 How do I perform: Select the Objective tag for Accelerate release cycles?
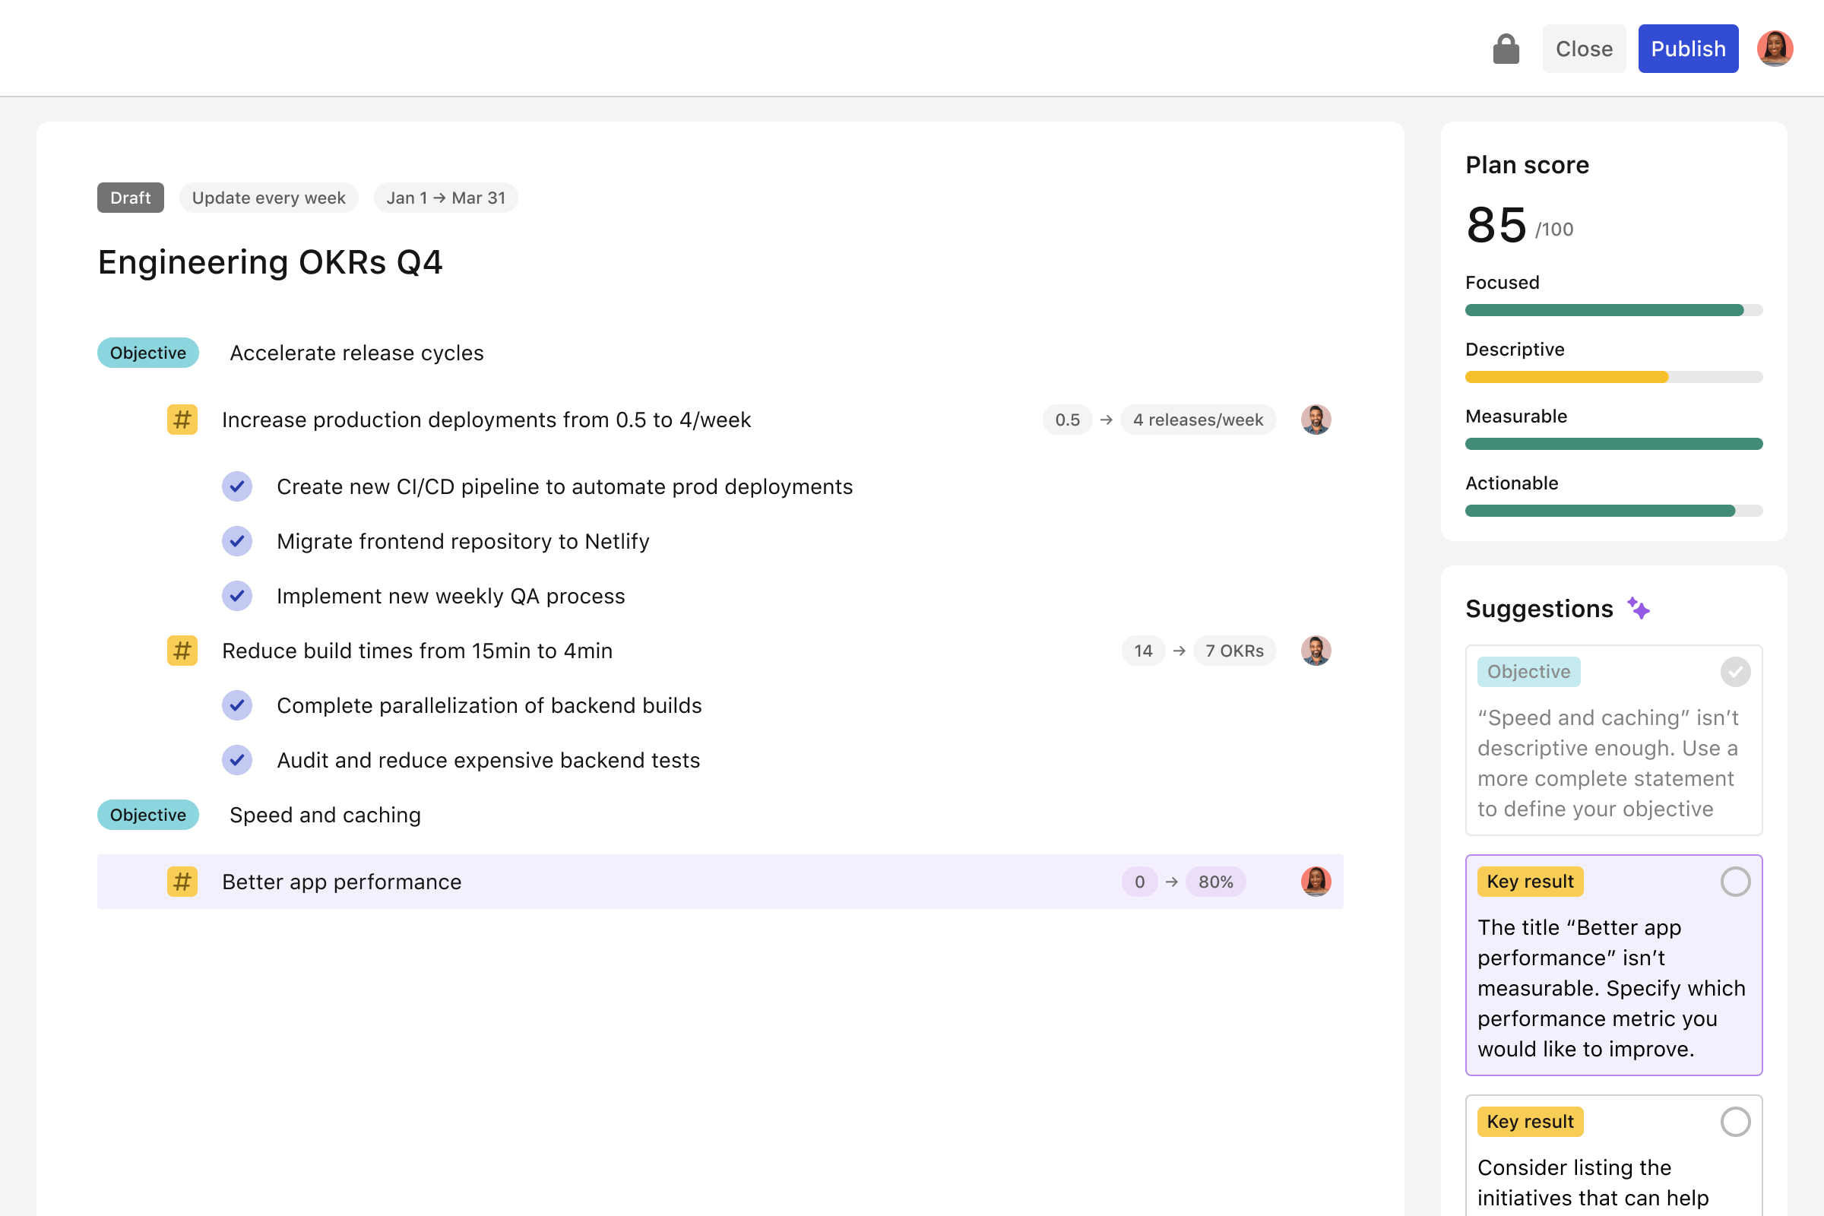(148, 353)
